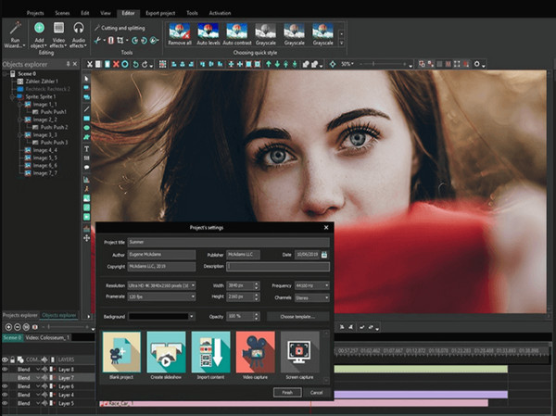The height and width of the screenshot is (416, 556).
Task: Toggle audio speaker icon on Layer 8
Action: click(x=44, y=369)
